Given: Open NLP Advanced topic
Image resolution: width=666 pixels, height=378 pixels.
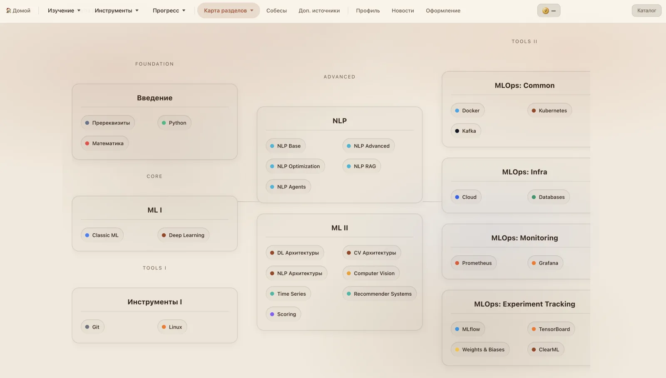Looking at the screenshot, I should (368, 146).
